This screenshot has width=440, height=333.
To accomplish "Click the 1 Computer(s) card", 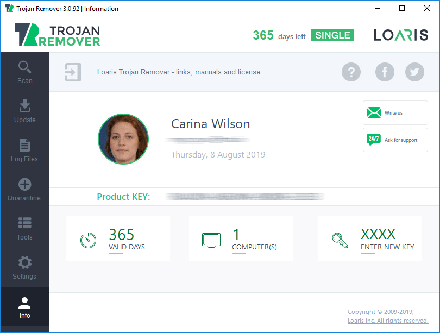I will pyautogui.click(x=241, y=238).
